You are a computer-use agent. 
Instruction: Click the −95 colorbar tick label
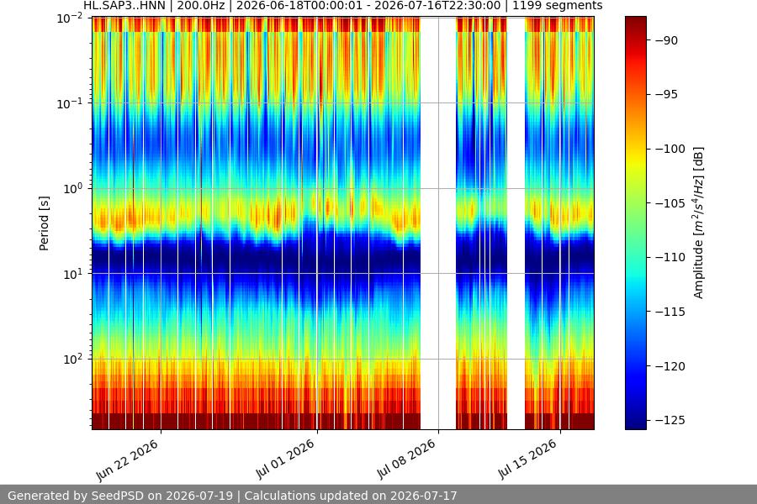[666, 95]
